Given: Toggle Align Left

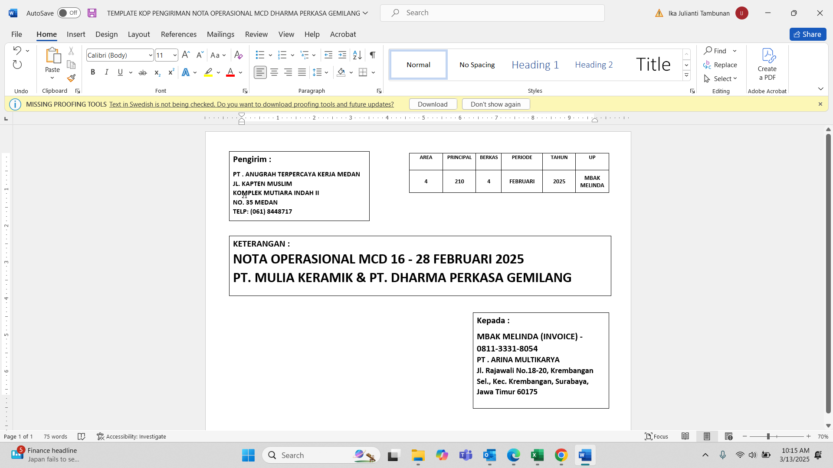Looking at the screenshot, I should tap(260, 72).
